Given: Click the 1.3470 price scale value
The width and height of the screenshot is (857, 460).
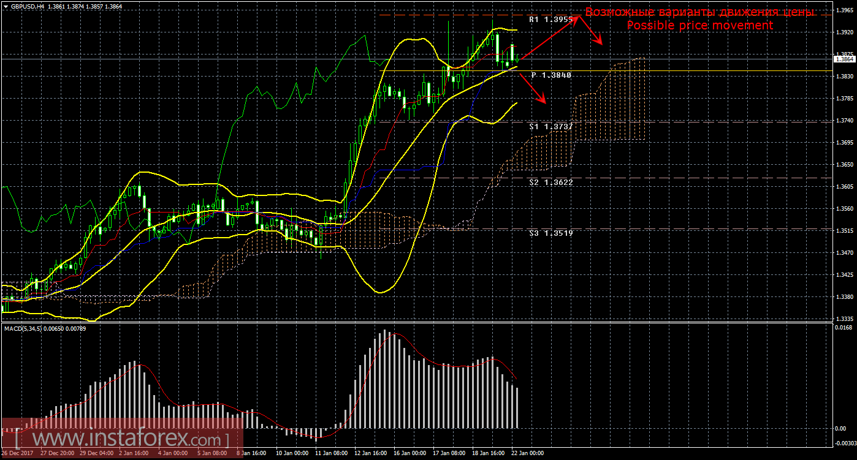Looking at the screenshot, I should point(844,253).
